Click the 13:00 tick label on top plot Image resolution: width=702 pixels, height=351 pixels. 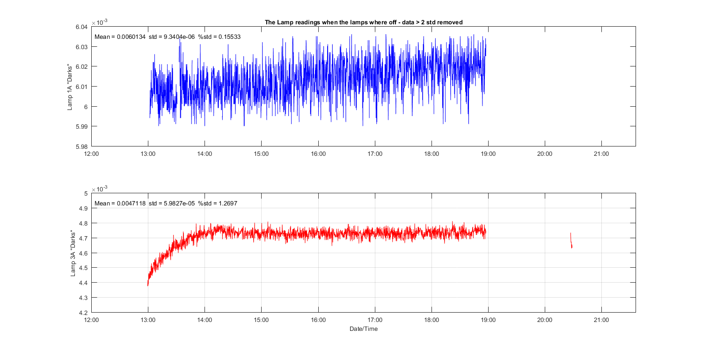(148, 154)
